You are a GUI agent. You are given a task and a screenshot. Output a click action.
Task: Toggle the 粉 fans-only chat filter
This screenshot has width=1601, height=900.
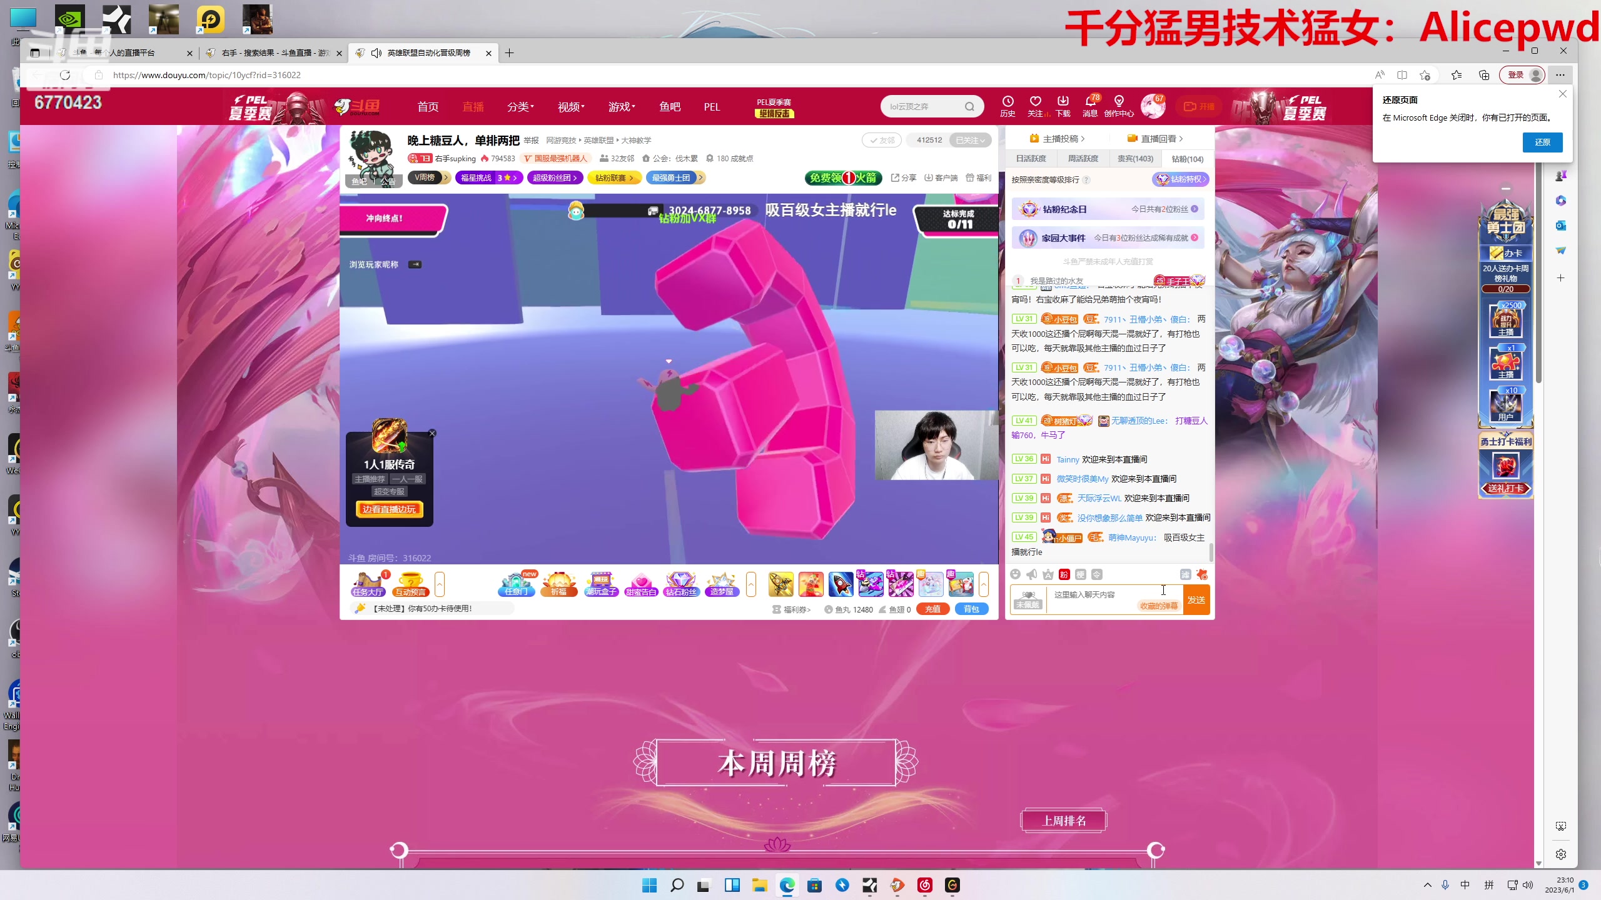point(1064,574)
